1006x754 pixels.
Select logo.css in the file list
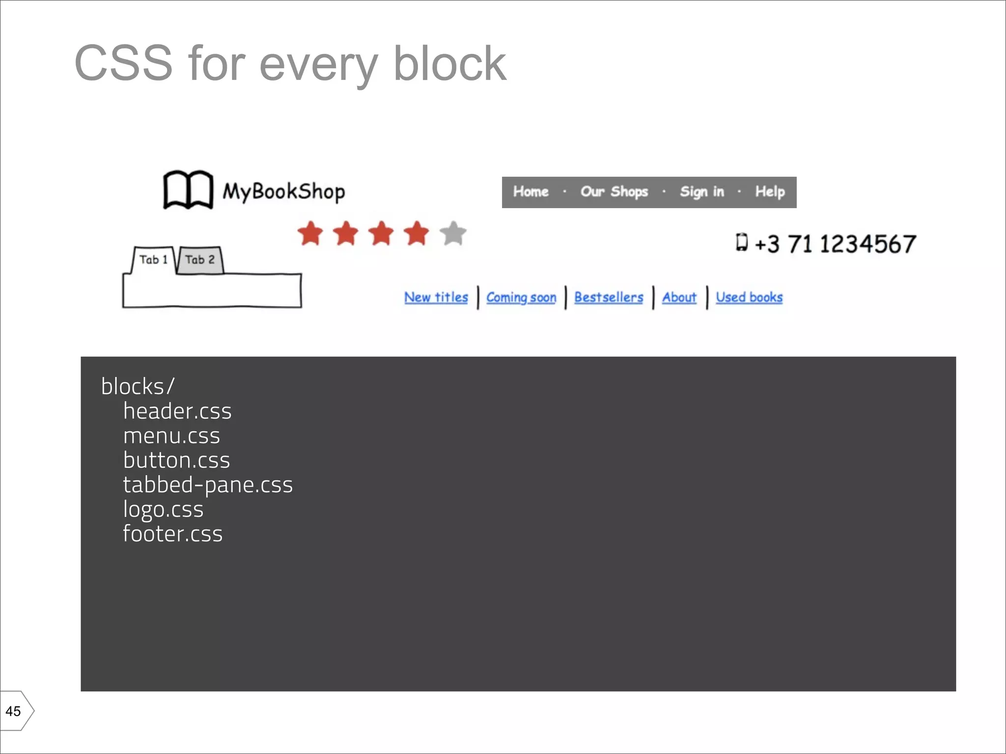click(163, 510)
